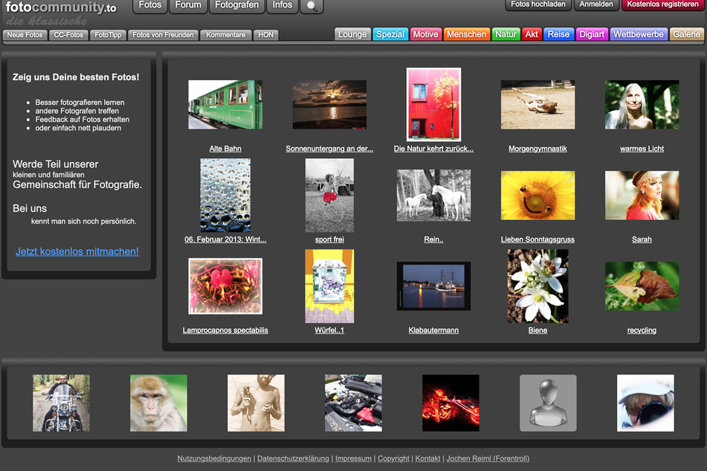Click 06. Februar 2013: Wint... link
The image size is (707, 471).
225,239
